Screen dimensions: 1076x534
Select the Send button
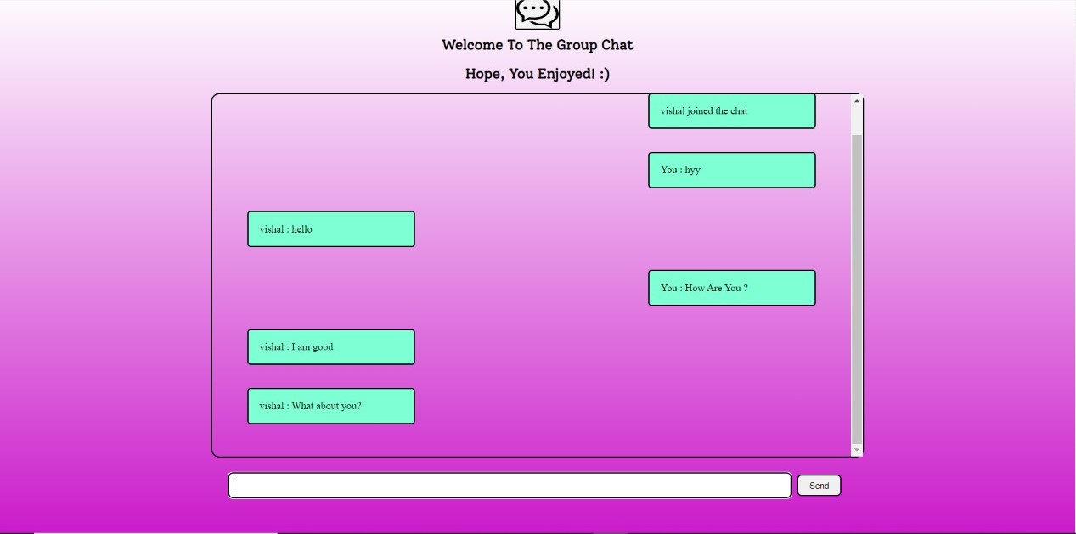point(818,485)
